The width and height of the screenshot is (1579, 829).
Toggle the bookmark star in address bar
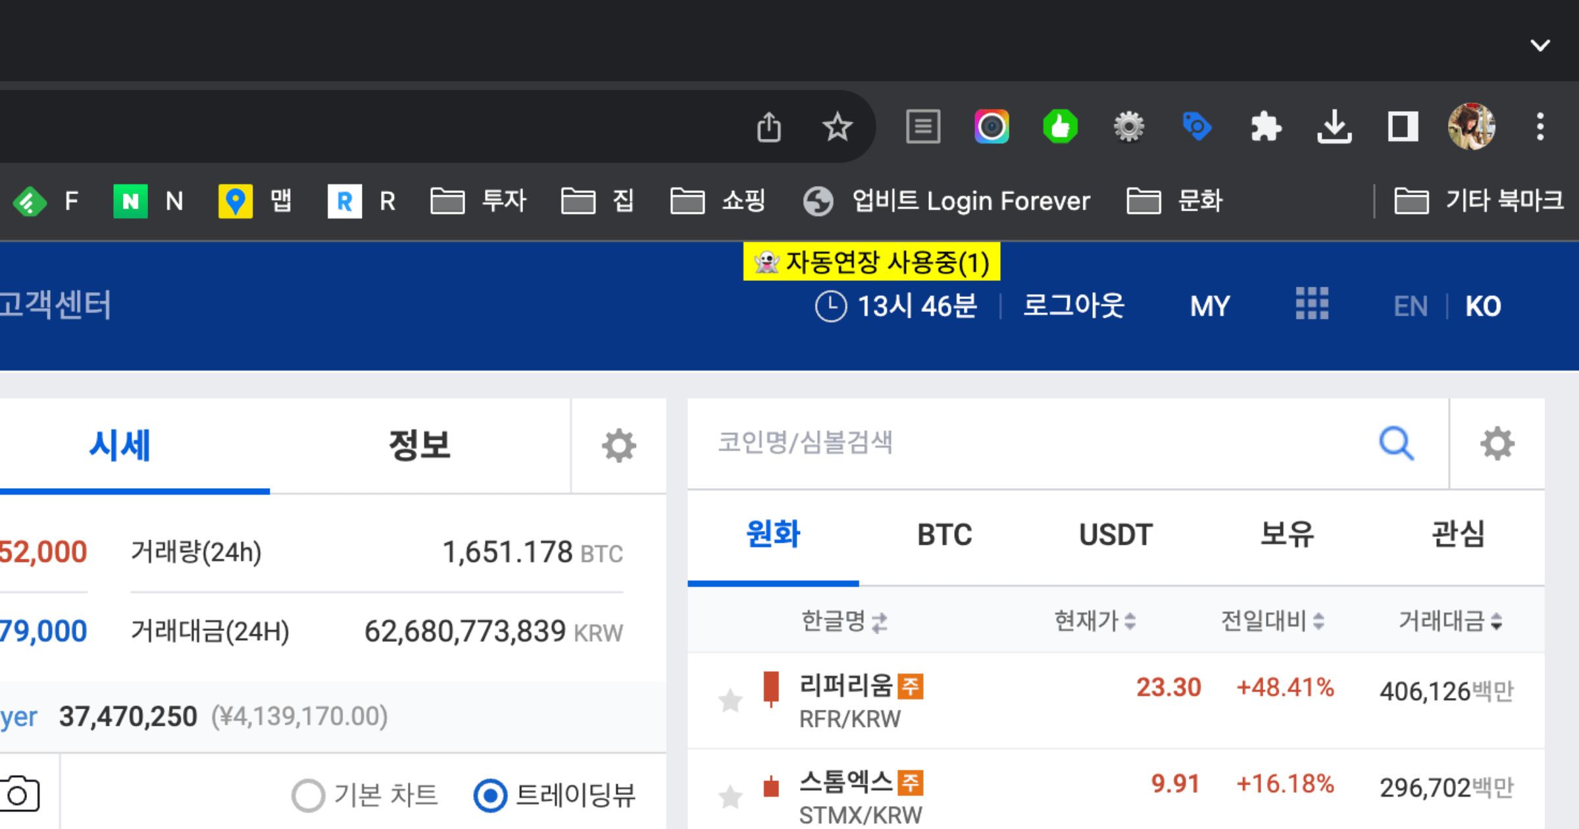pyautogui.click(x=838, y=126)
